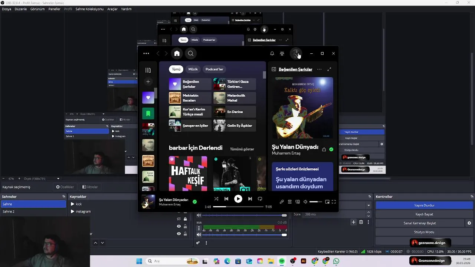The image size is (475, 267).
Task: Open Spotify notifications bell in front window
Action: click(272, 53)
